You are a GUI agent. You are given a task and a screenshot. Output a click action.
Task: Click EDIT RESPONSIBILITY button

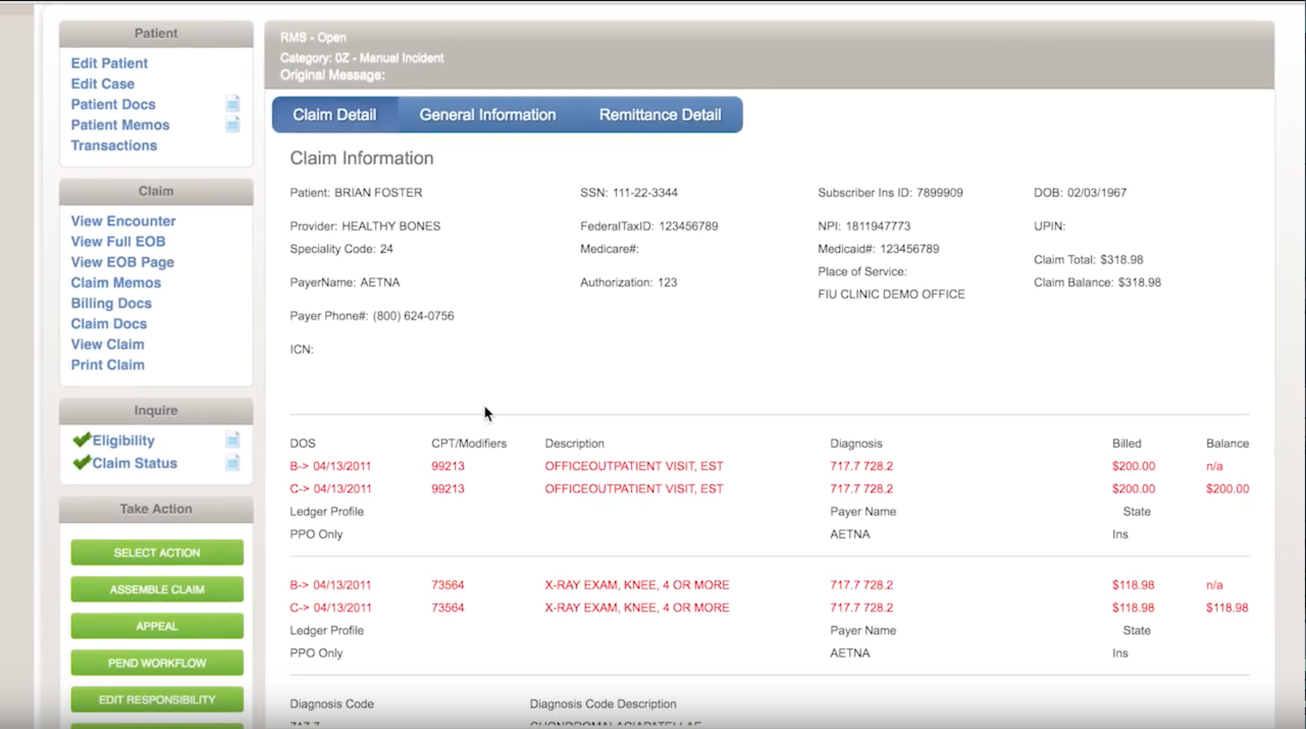pyautogui.click(x=157, y=700)
